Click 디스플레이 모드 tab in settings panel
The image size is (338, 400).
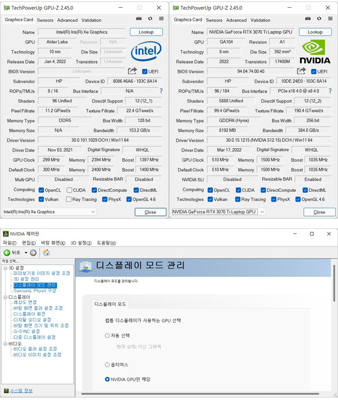pos(110,304)
